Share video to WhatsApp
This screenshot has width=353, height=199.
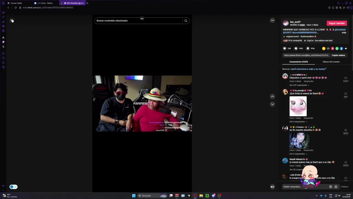tap(337, 48)
